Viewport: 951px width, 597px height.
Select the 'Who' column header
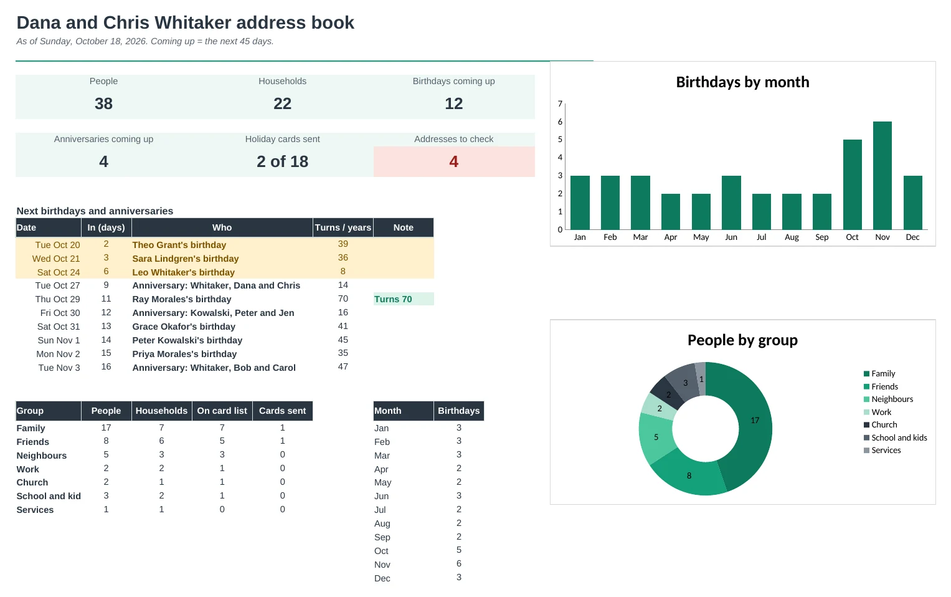pos(222,227)
